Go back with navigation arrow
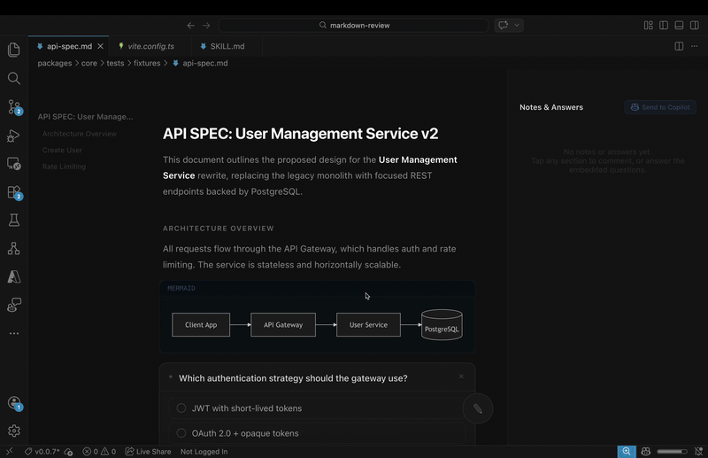Image resolution: width=708 pixels, height=458 pixels. 191,26
